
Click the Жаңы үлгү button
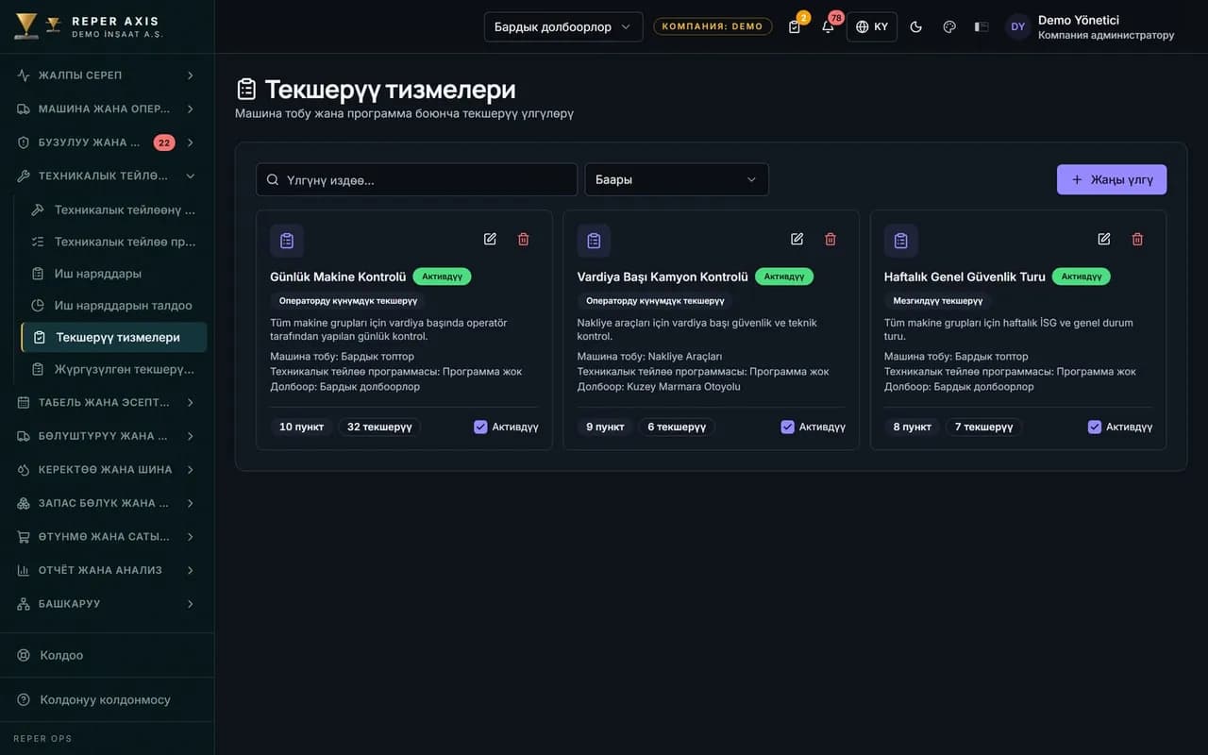pyautogui.click(x=1112, y=179)
